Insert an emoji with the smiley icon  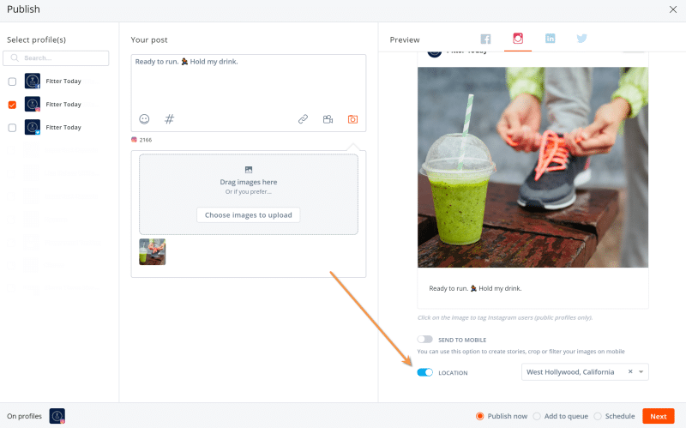[144, 119]
